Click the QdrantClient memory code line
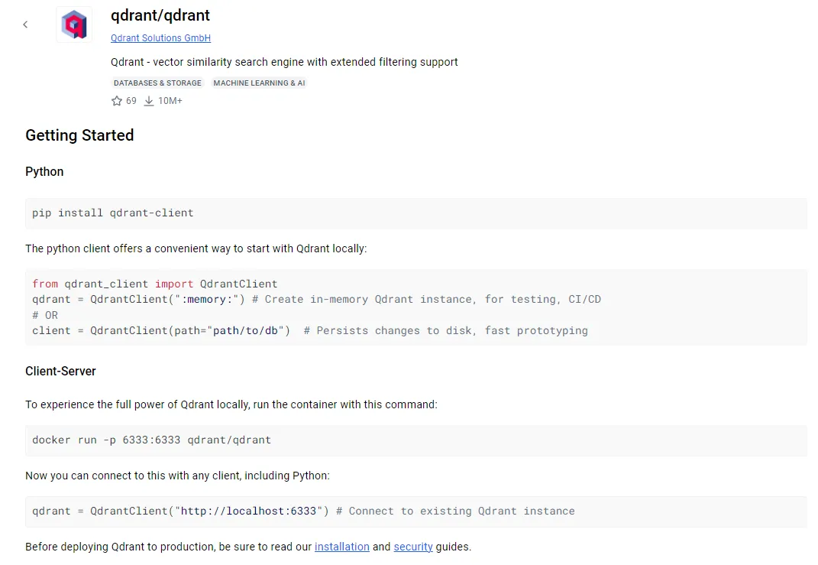This screenshot has width=818, height=565. click(316, 299)
